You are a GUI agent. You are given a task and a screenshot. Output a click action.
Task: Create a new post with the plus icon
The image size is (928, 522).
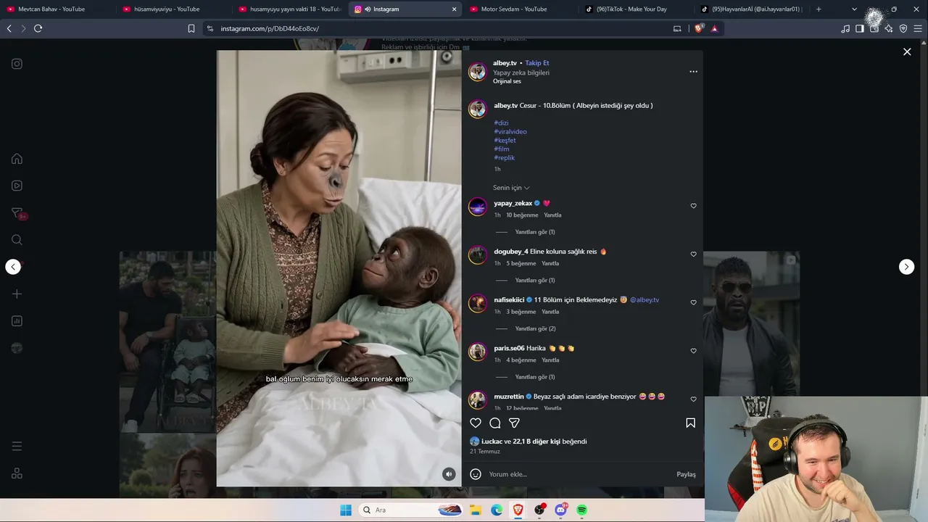point(17,294)
